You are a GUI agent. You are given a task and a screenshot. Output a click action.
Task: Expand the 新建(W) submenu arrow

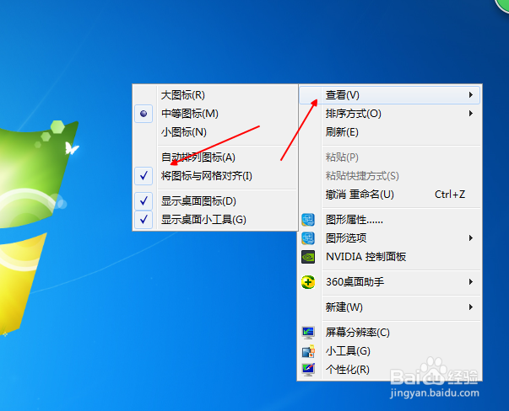(471, 307)
